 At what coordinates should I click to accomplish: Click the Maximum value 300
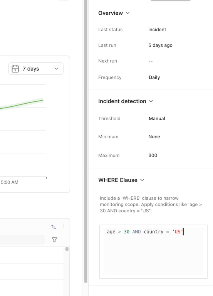coord(153,155)
